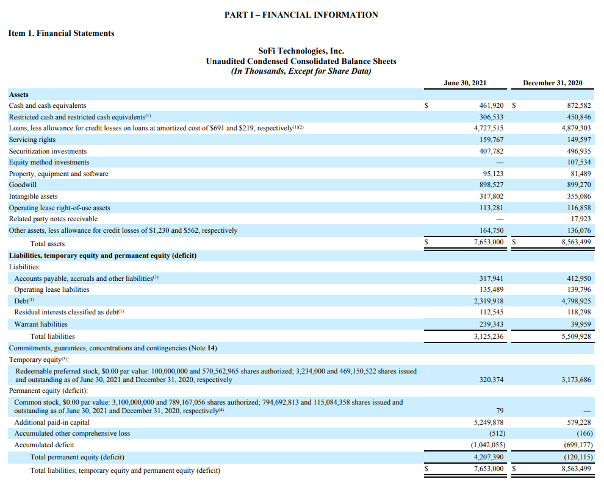Viewport: 604px width, 485px height.
Task: Click the 'June 30, 2021' column header
Action: [x=465, y=83]
